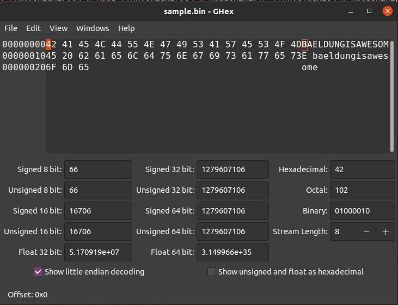Open the Help menu

tap(126, 28)
